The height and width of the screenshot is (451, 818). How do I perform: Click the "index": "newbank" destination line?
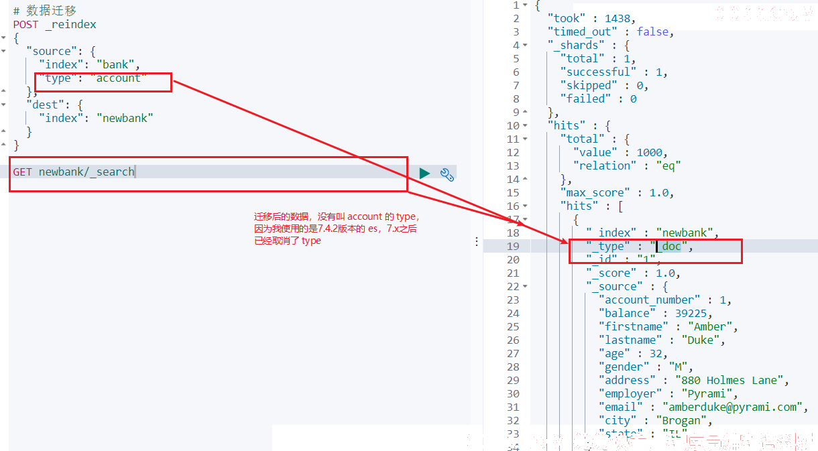coord(96,118)
